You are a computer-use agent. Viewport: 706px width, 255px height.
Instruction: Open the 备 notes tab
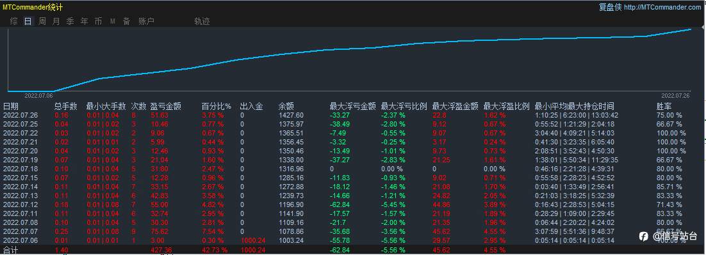coord(126,21)
